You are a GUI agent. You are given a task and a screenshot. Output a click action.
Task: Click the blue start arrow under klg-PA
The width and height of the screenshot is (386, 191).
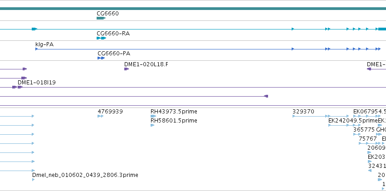click(x=37, y=49)
